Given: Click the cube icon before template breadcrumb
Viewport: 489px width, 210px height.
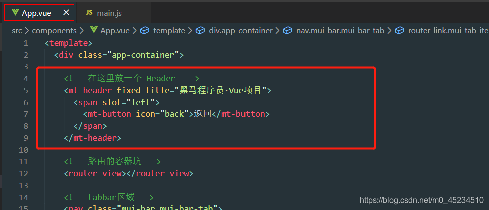Looking at the screenshot, I should (x=145, y=31).
